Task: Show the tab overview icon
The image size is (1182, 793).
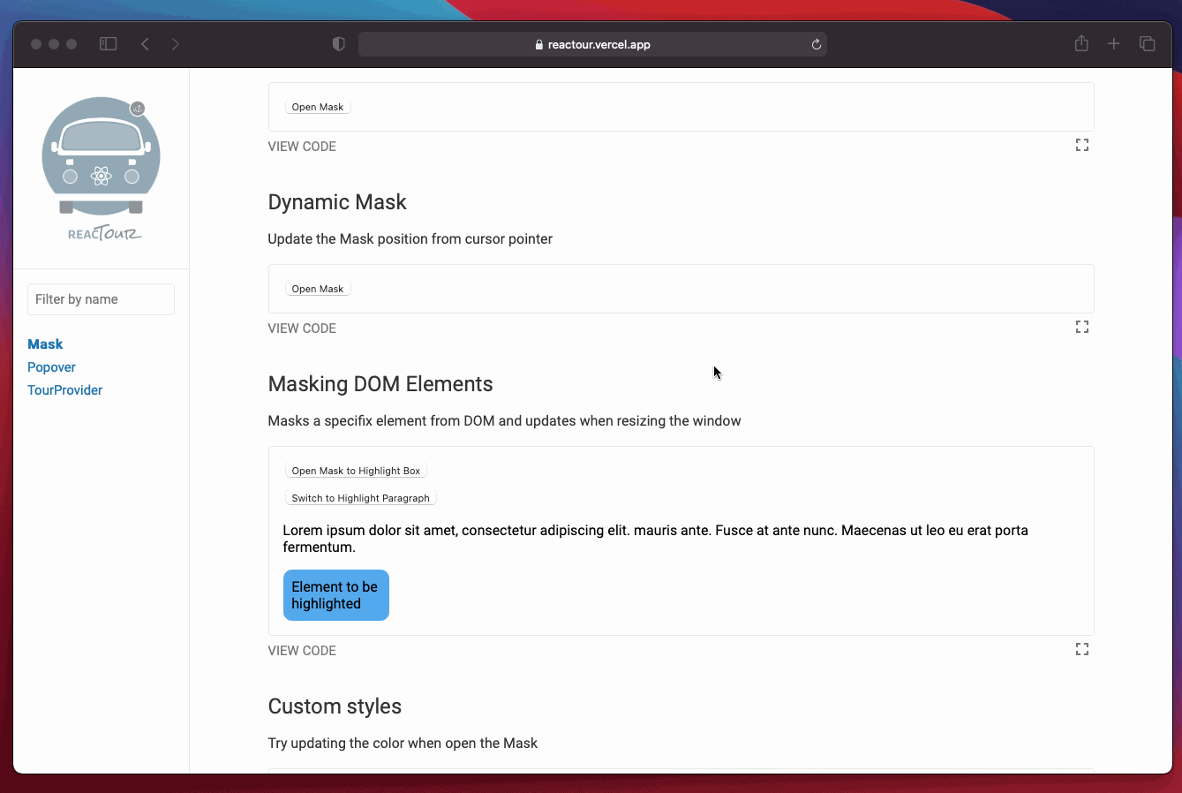Action: [1148, 44]
